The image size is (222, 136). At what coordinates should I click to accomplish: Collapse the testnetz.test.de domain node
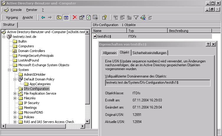[4, 37]
